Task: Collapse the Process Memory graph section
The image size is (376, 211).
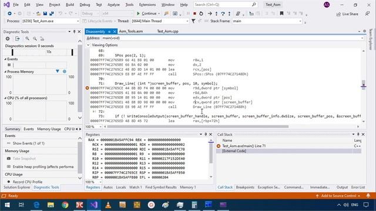Action: (5, 72)
